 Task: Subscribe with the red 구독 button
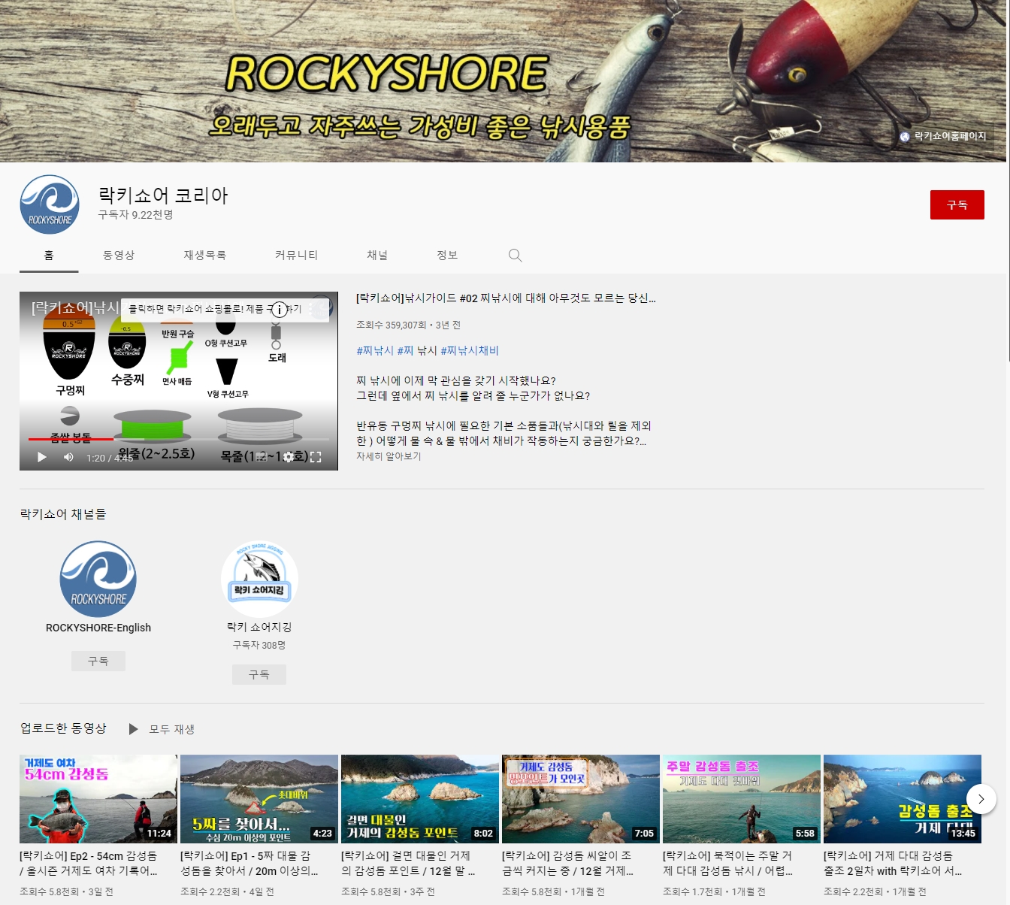957,204
